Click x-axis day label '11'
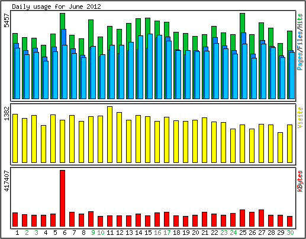Image resolution: width=306 pixels, height=239 pixels. (110, 233)
